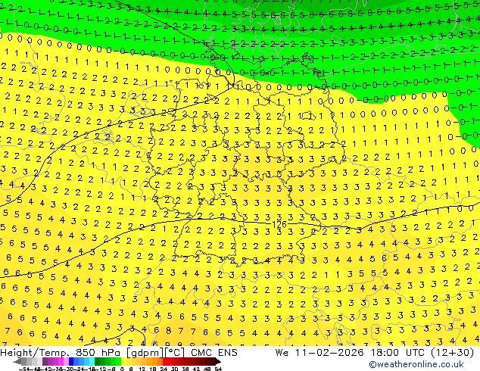Select the gray arrow at legend's left end

[x=17, y=361]
